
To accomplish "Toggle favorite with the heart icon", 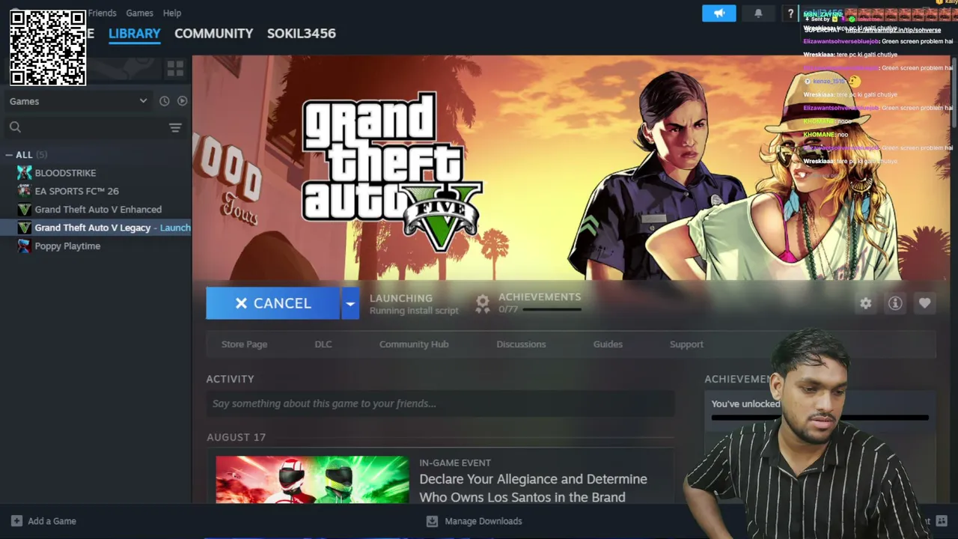I will [925, 303].
